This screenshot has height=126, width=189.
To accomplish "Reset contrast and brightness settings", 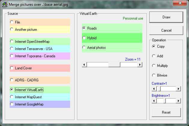I will (166, 112).
